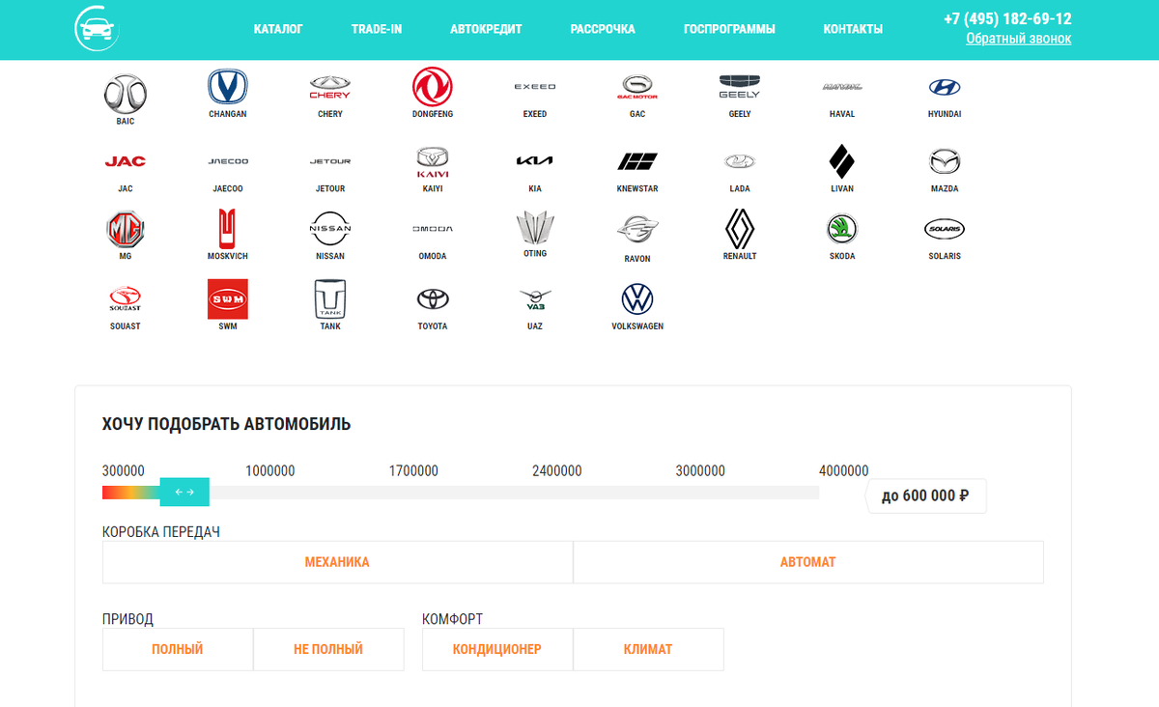Choose the Volkswagen brand logo
The image size is (1159, 707).
[x=637, y=298]
